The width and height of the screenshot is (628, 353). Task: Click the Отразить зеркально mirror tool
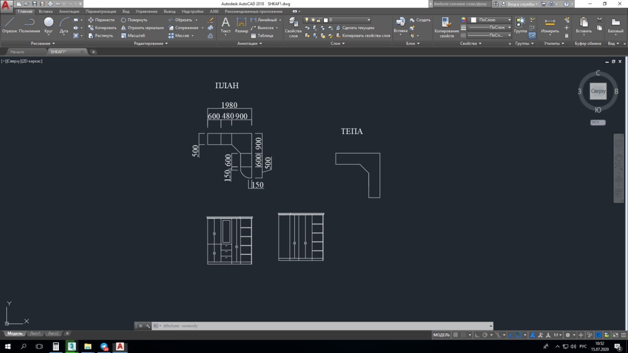pyautogui.click(x=142, y=28)
